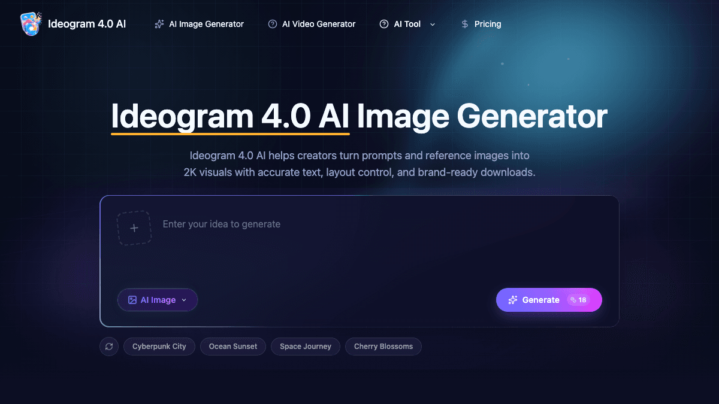Click the 18 credits badge

point(578,300)
